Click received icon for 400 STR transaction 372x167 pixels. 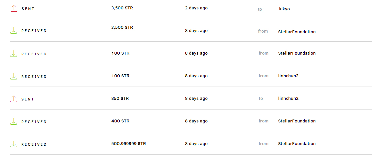[14, 121]
